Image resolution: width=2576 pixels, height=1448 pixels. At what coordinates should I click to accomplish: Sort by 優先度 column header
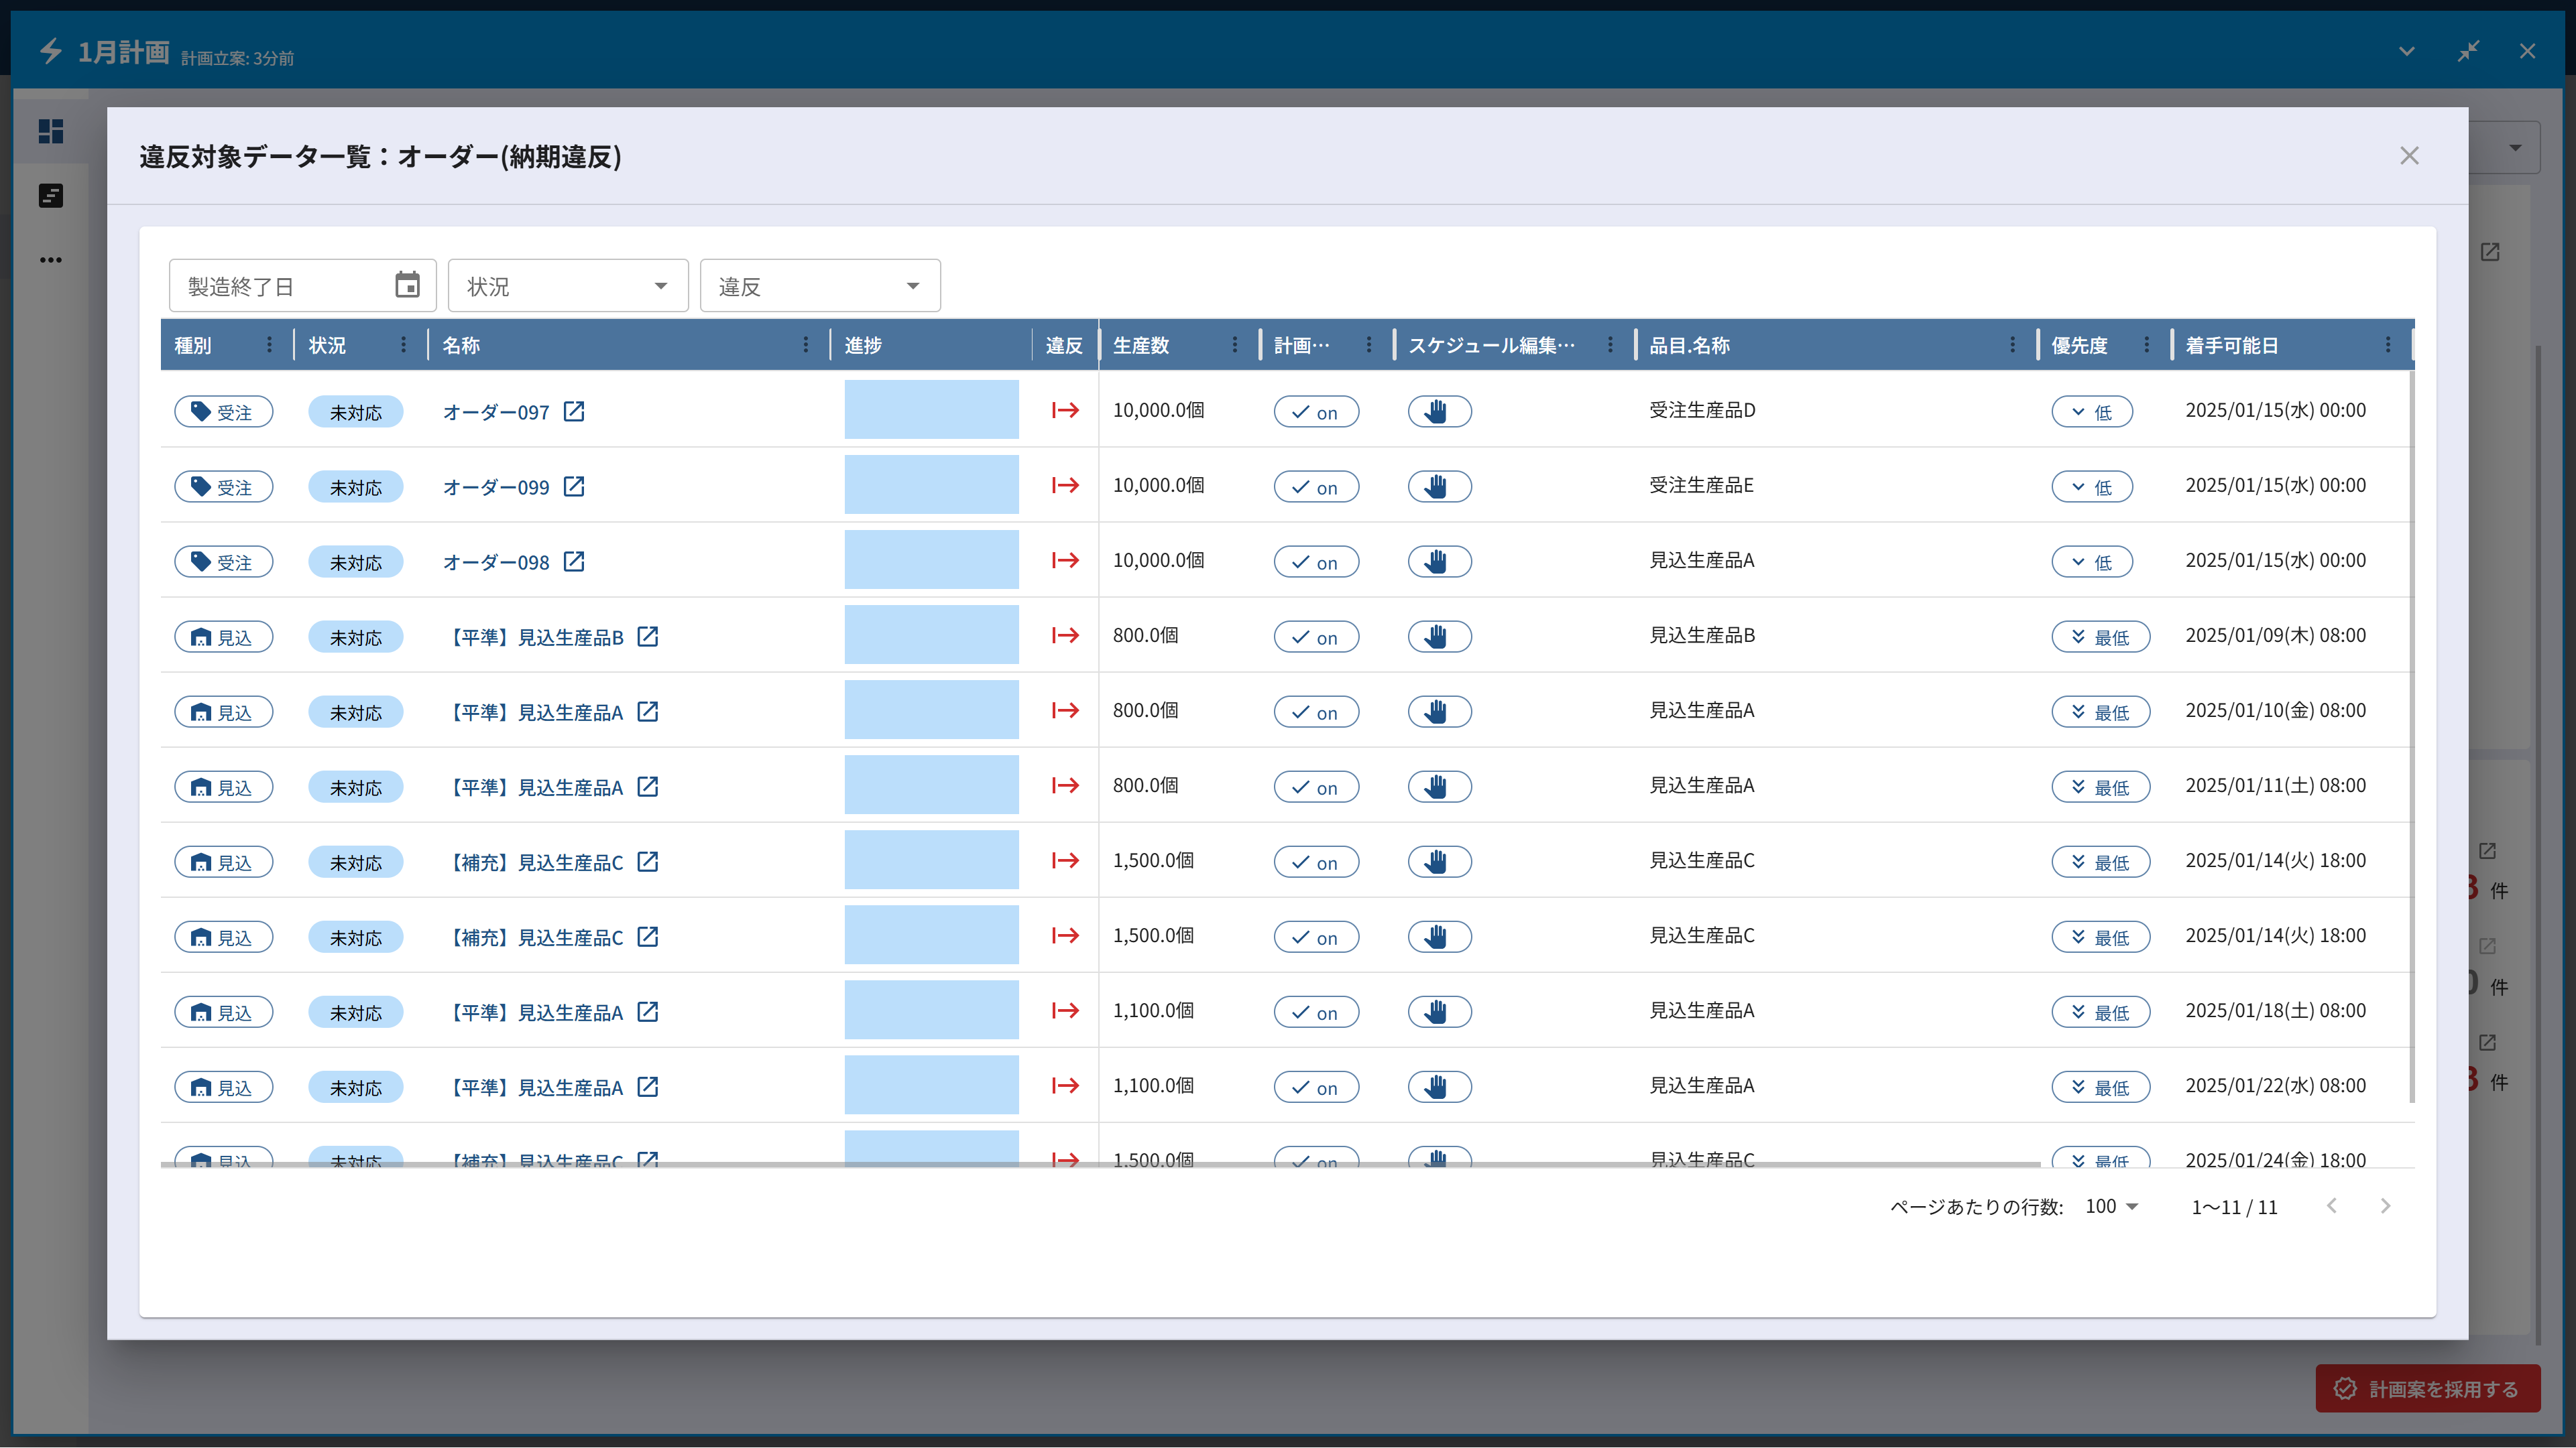pyautogui.click(x=2079, y=345)
